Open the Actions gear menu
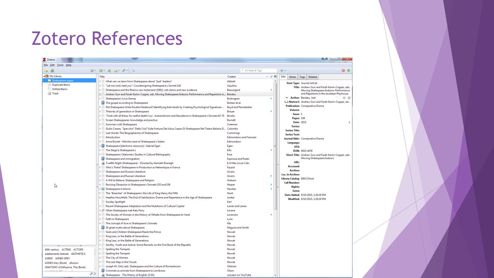The image size is (494, 278). 92,71
